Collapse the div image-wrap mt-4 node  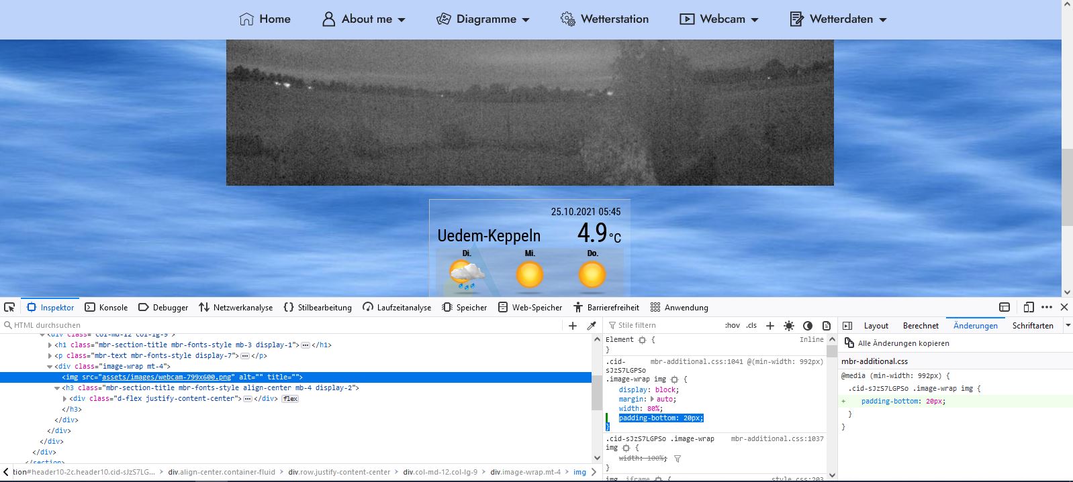(x=50, y=367)
